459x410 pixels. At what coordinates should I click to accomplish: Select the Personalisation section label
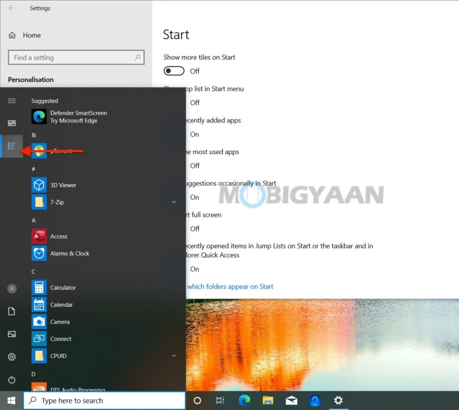click(30, 79)
